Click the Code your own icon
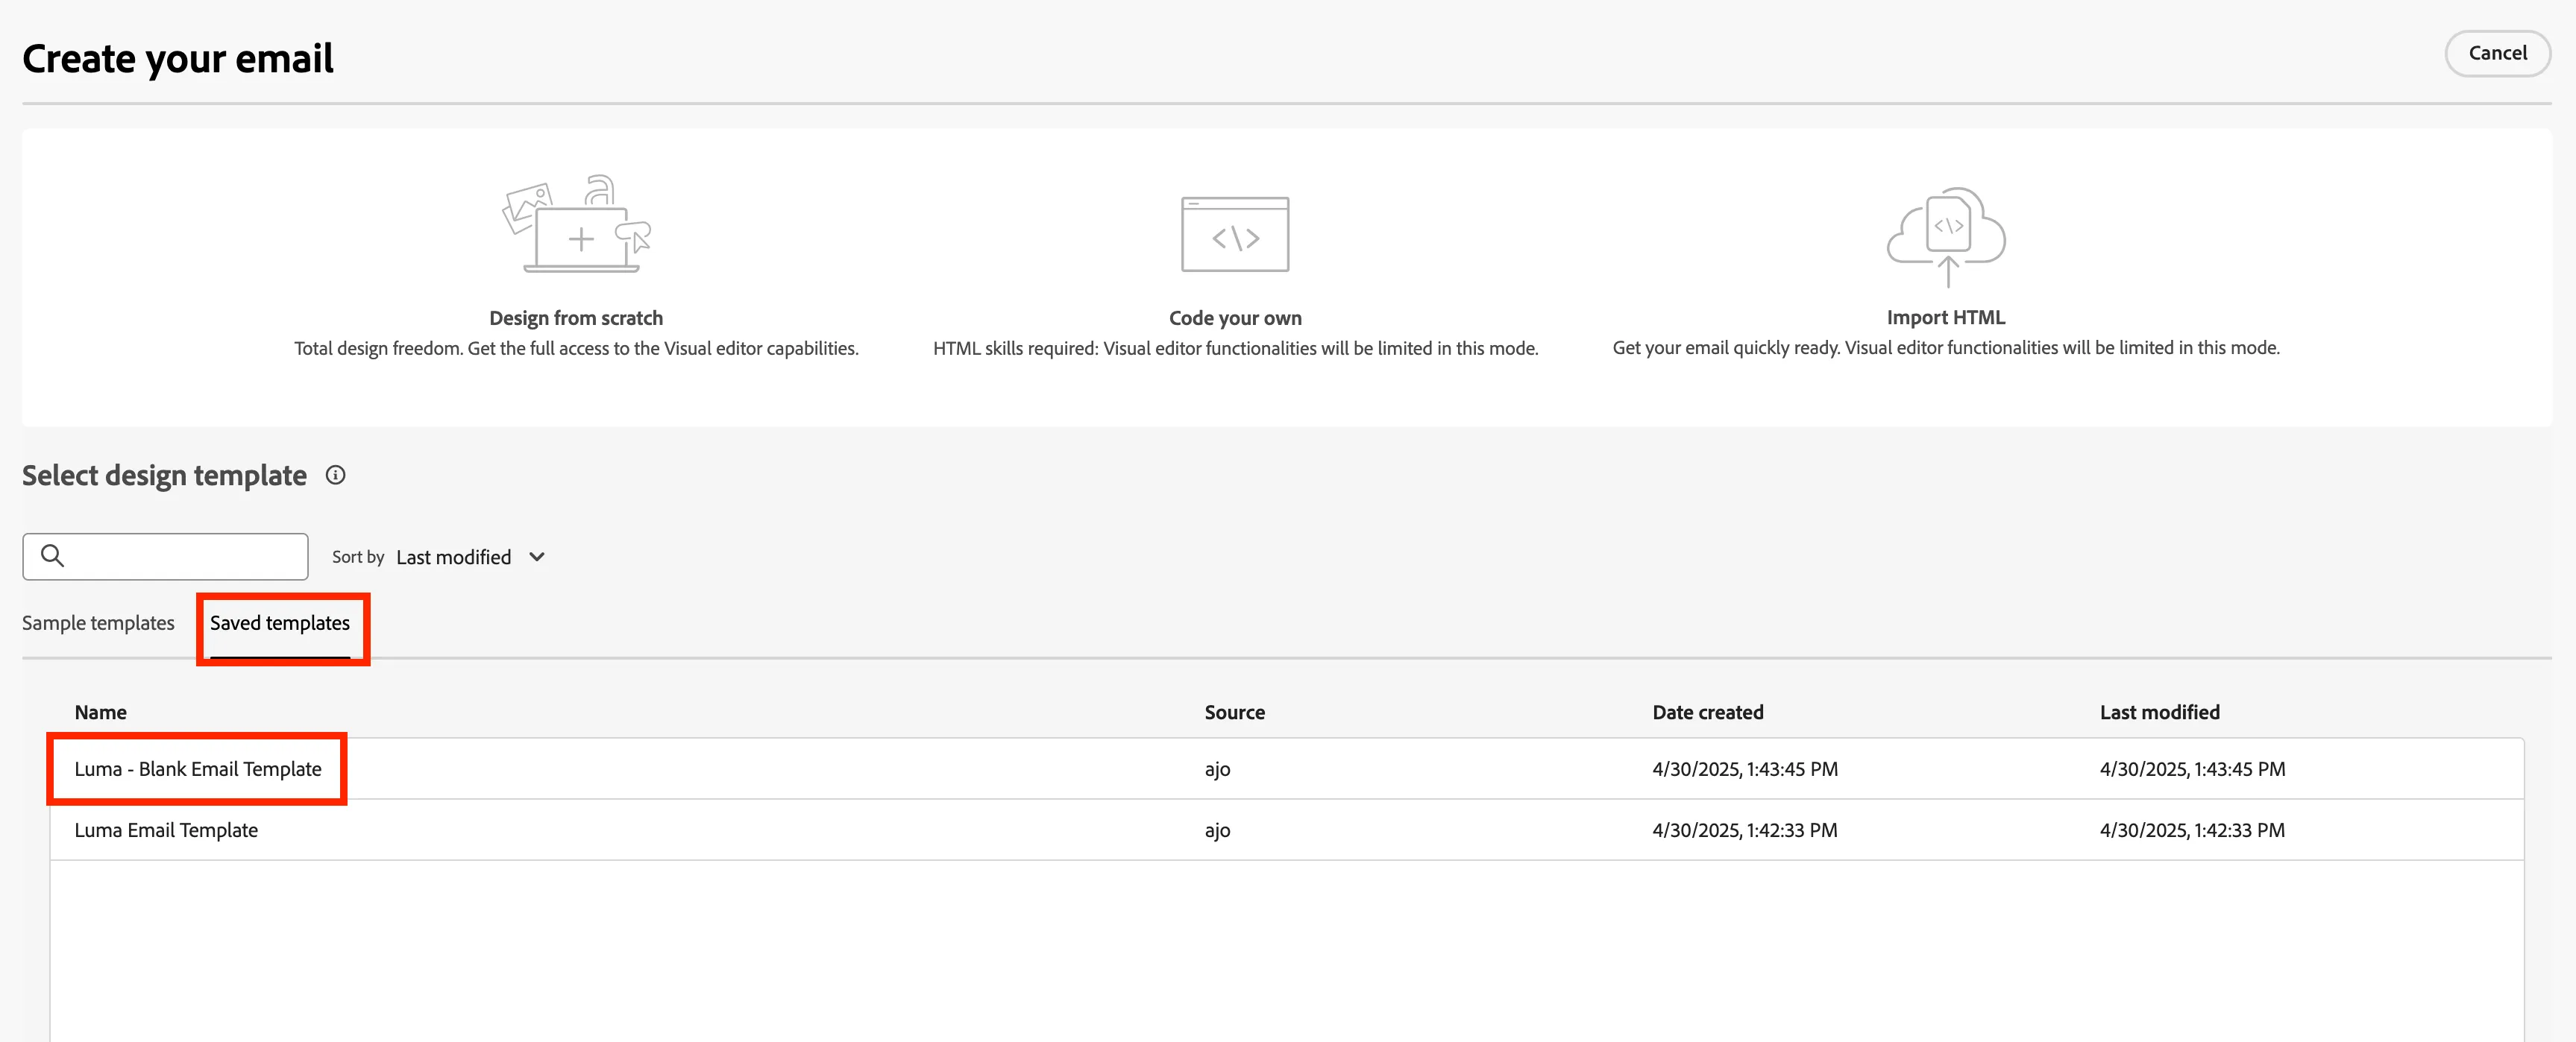This screenshot has width=2576, height=1042. pyautogui.click(x=1235, y=234)
